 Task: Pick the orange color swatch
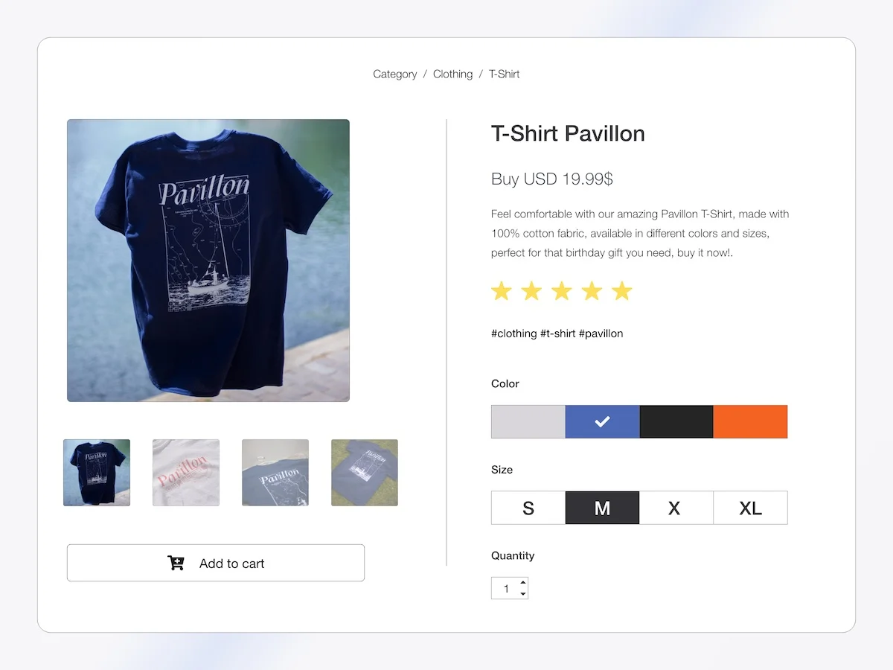(x=750, y=421)
